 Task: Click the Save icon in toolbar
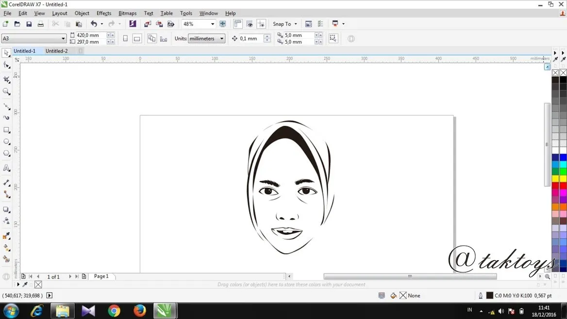coord(29,24)
